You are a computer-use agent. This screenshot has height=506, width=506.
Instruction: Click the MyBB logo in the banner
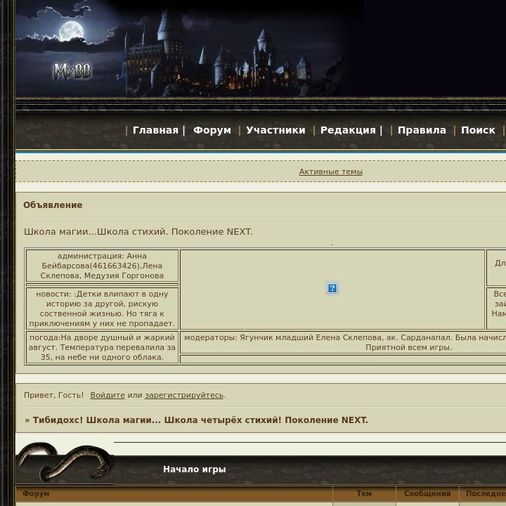click(x=72, y=72)
